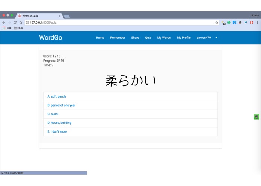Reload the quiz page
This screenshot has height=186, width=261.
pyautogui.click(x=15, y=23)
